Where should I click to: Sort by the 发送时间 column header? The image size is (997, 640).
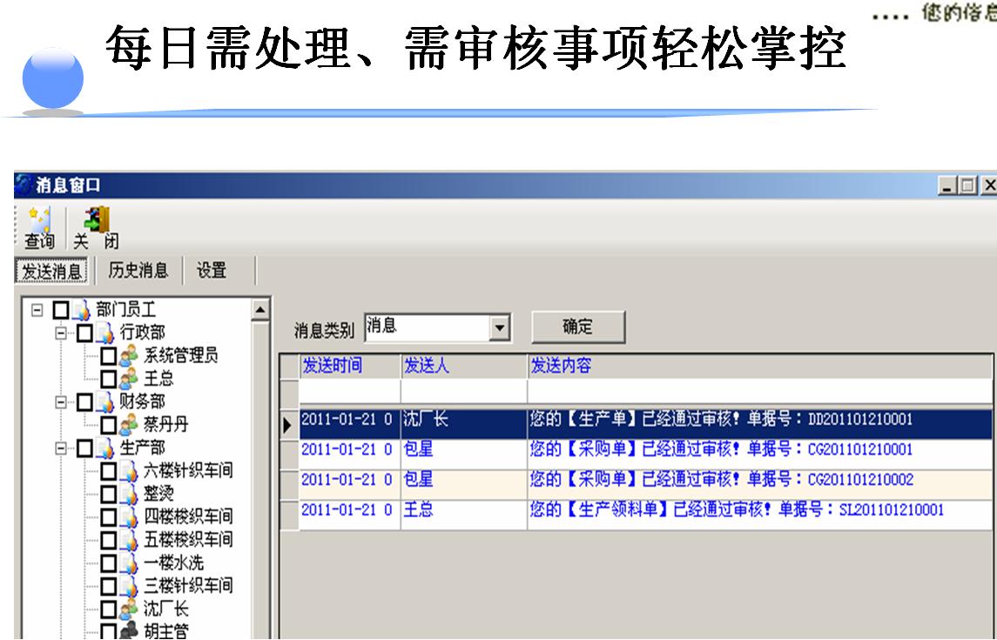348,366
